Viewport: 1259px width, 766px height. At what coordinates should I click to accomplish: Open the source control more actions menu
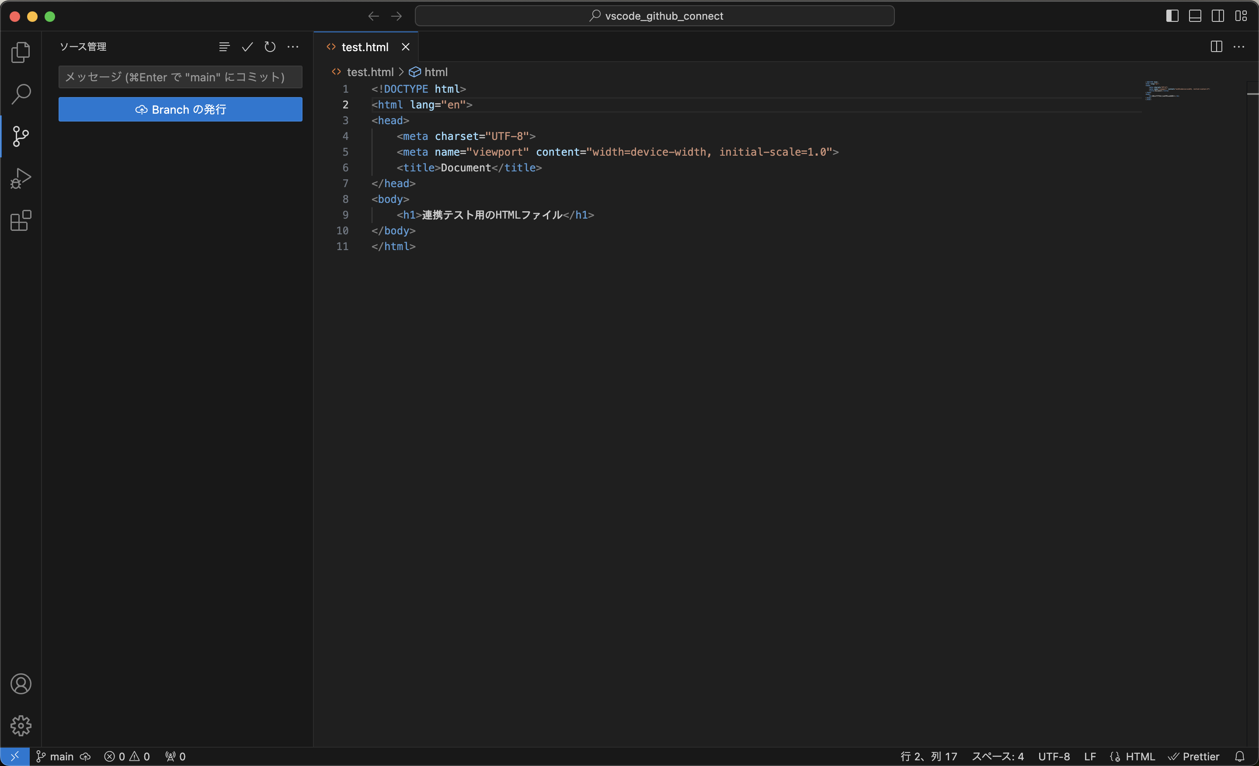[x=293, y=46]
